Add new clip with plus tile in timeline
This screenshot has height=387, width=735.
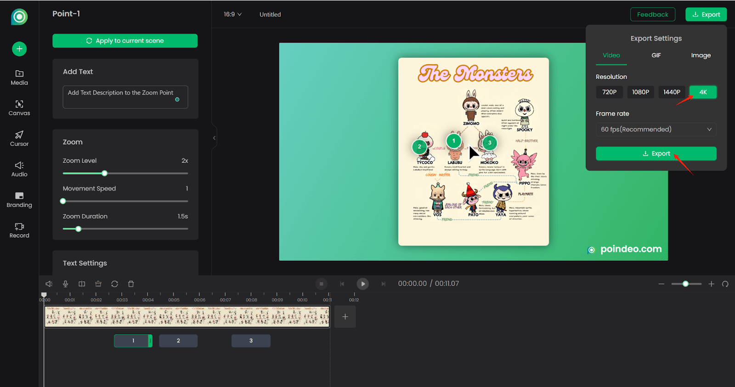coord(345,317)
